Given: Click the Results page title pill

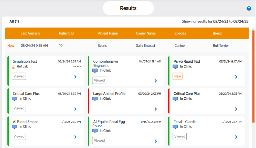Looking at the screenshot, I should pos(128,8).
